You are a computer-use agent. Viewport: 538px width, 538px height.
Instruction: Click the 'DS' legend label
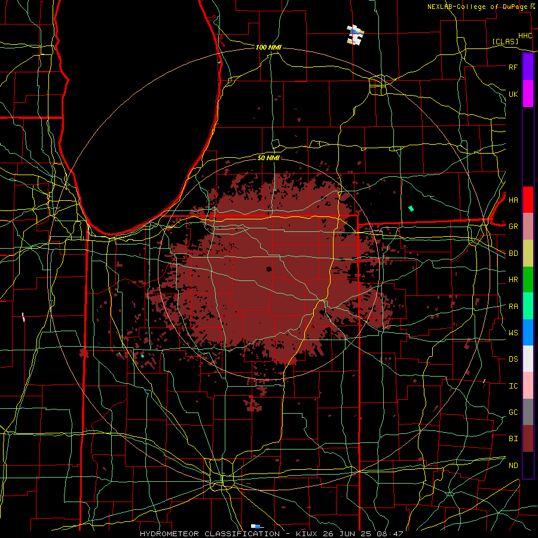[x=513, y=359]
